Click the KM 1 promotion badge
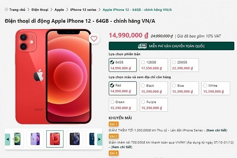The width and height of the screenshot is (237, 158). 113,124
